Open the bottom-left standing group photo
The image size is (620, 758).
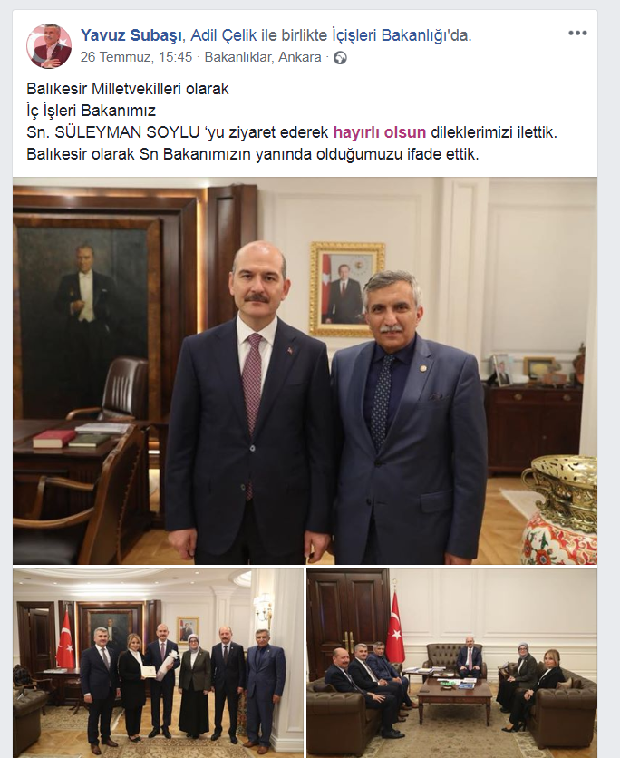[158, 663]
